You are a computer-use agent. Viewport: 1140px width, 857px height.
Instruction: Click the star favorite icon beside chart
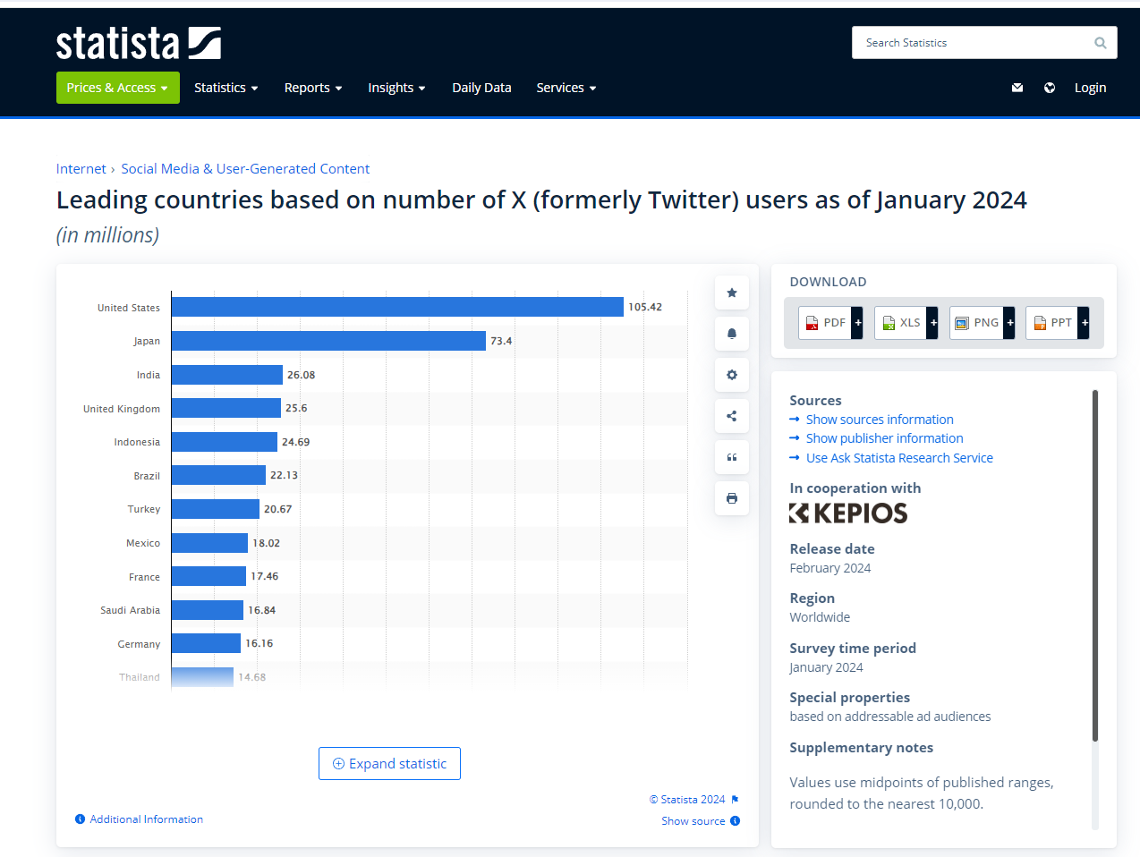click(732, 293)
